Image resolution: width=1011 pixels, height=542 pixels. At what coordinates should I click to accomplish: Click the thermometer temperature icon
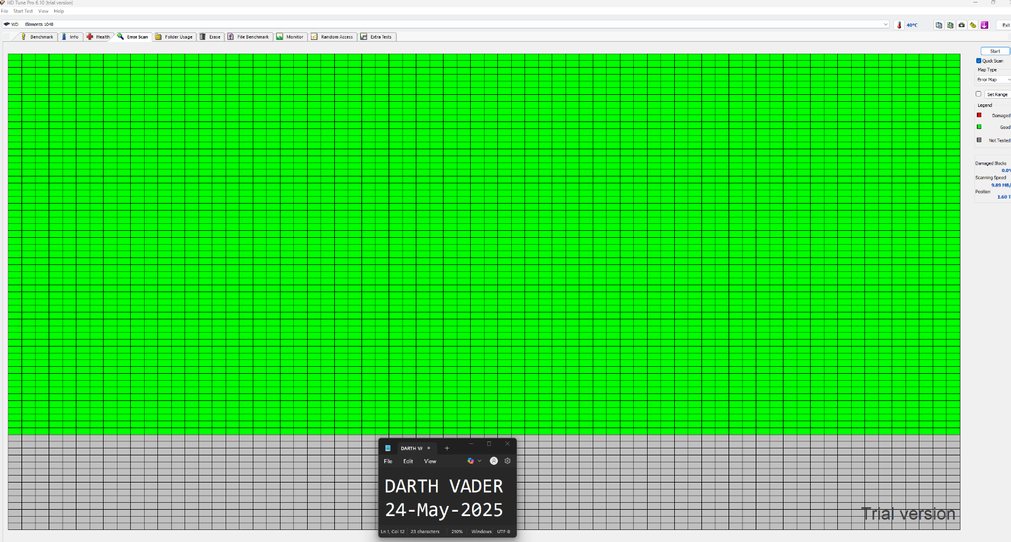pos(899,25)
